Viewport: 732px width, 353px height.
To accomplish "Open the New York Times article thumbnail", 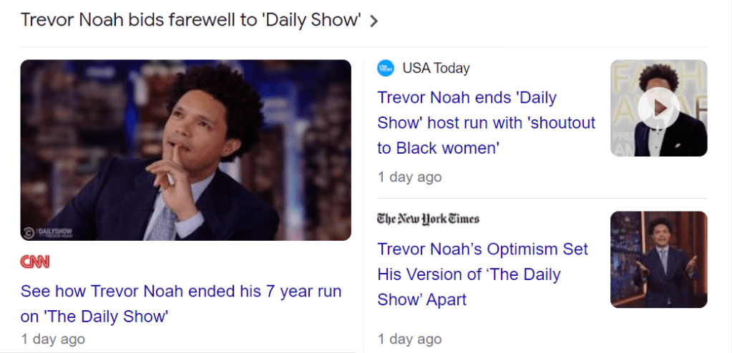I will click(659, 259).
